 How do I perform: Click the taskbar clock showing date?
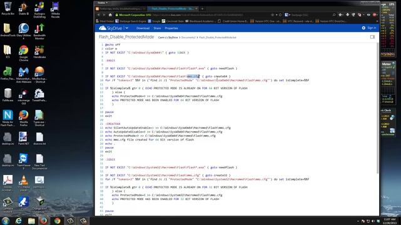click(389, 221)
